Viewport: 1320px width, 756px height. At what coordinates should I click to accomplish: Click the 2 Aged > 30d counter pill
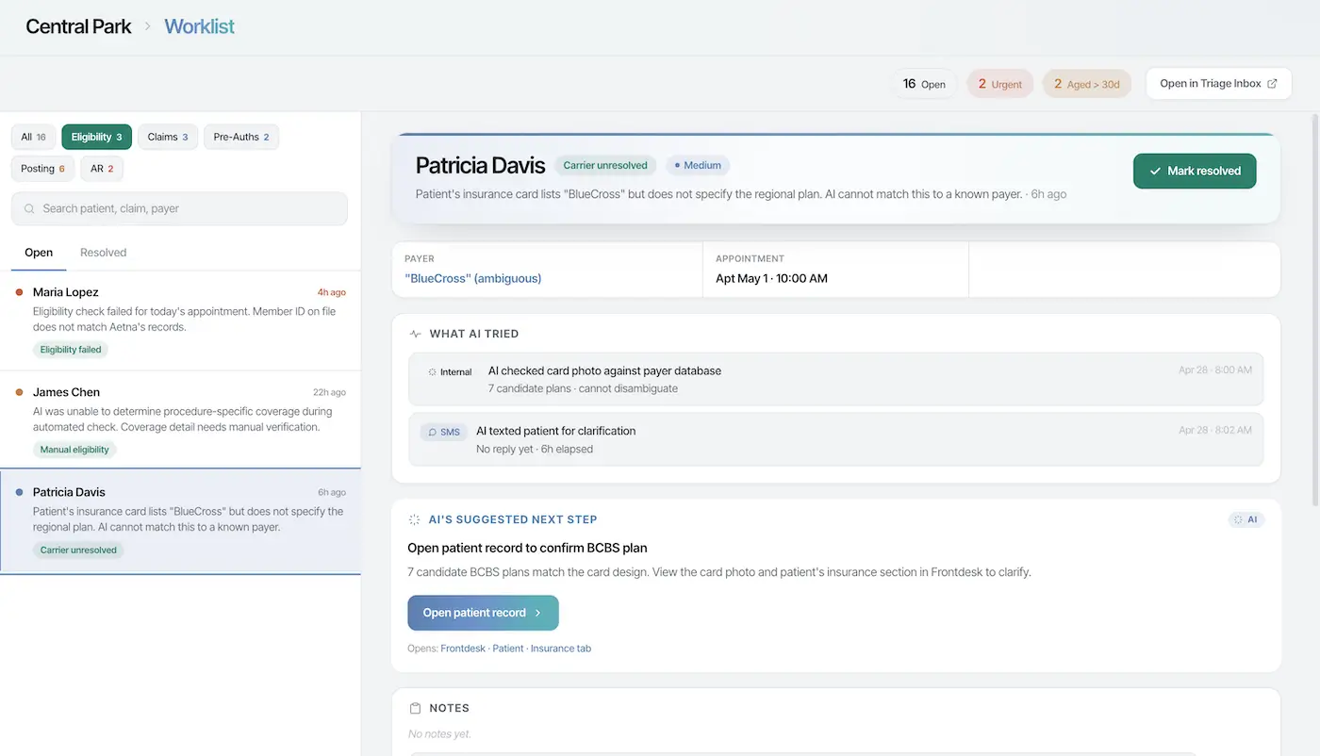[x=1086, y=84]
